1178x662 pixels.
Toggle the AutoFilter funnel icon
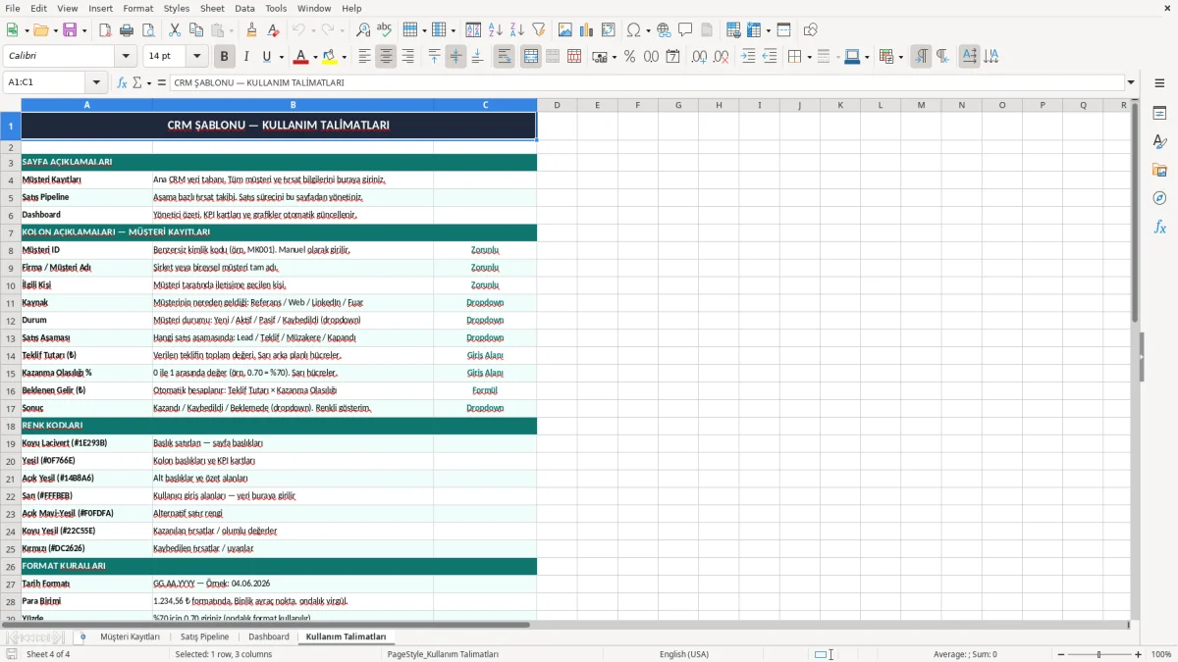pos(538,30)
